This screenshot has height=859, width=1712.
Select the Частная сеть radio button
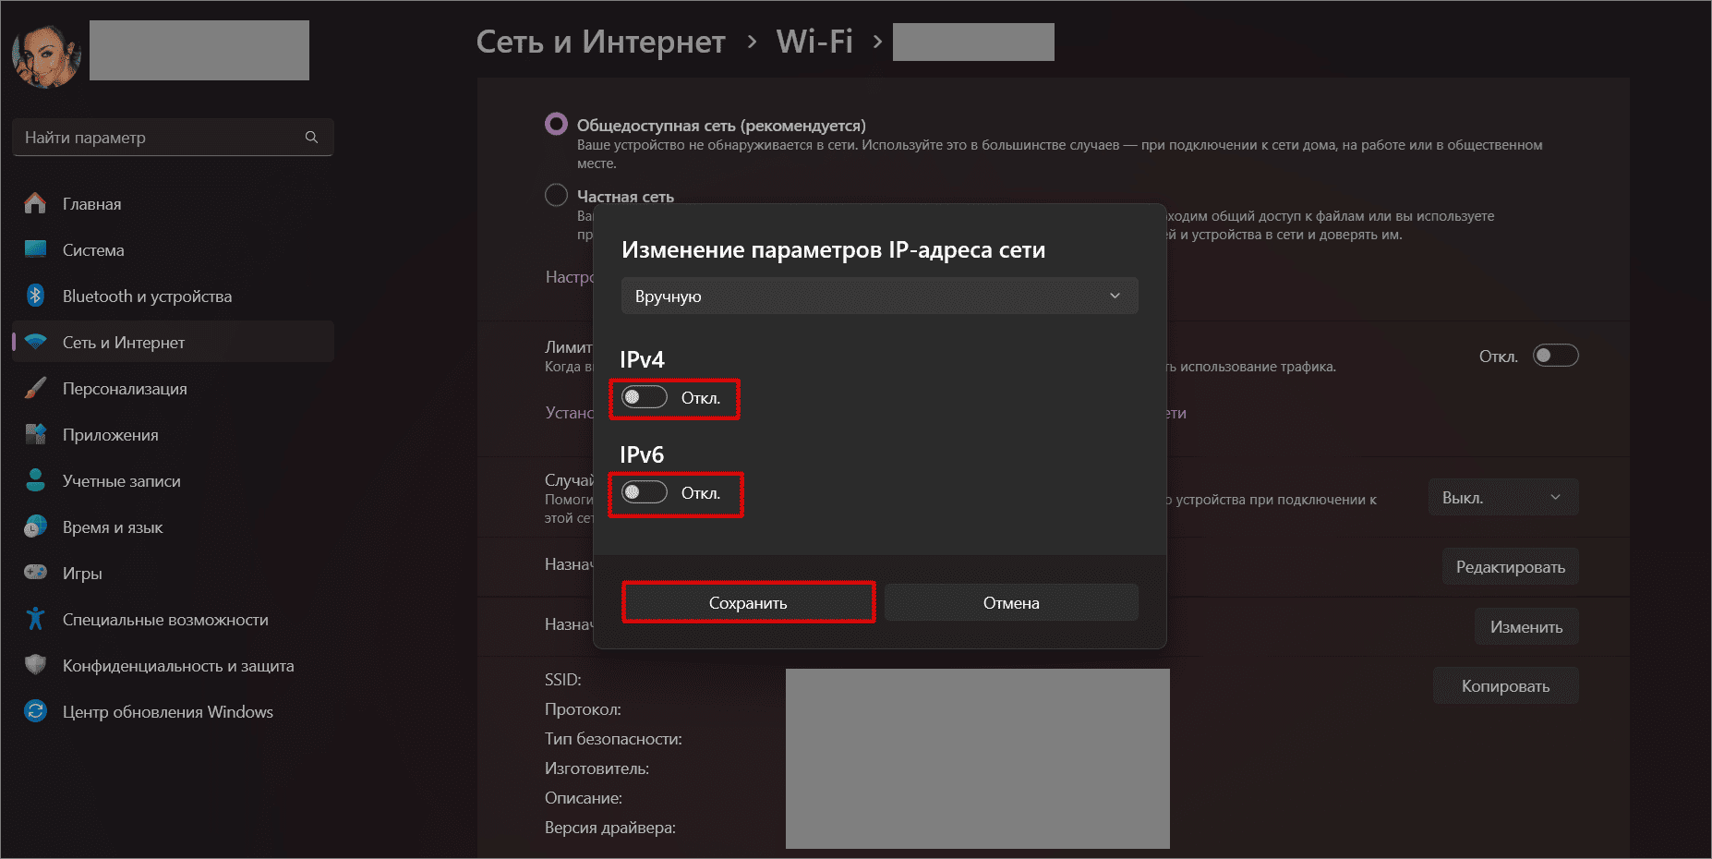tap(556, 196)
